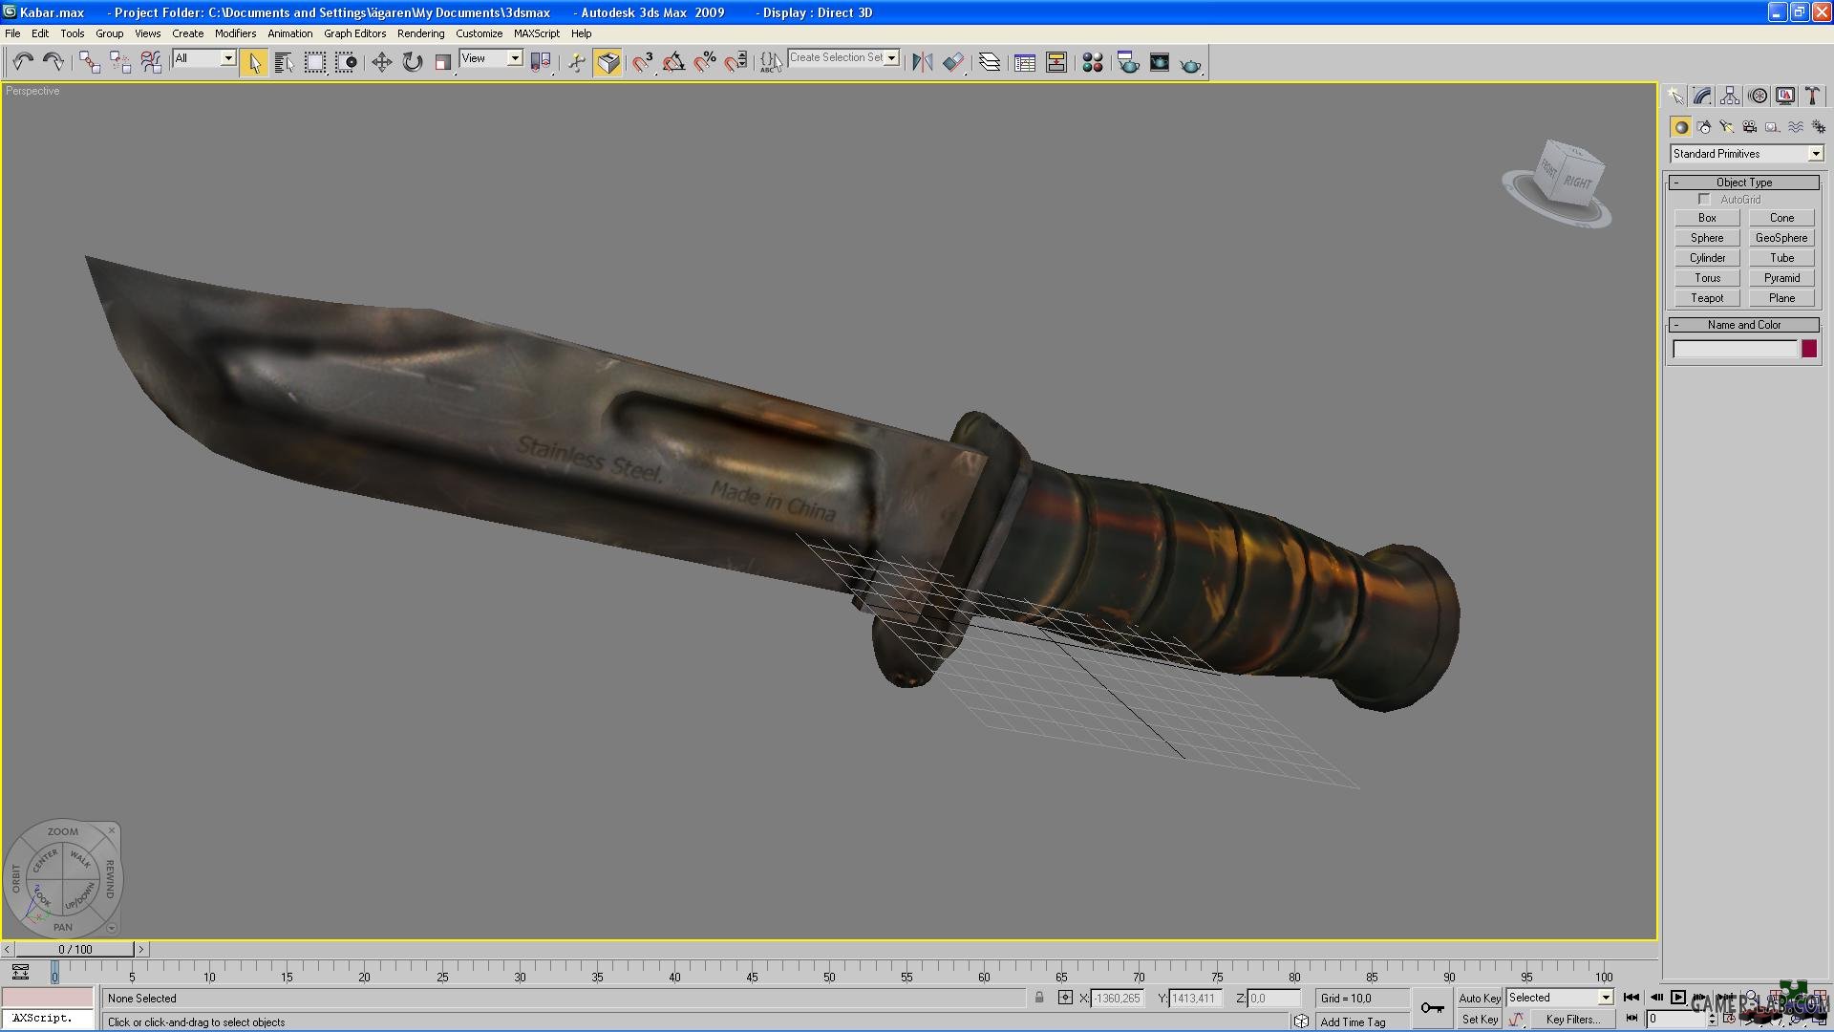Click the Box primitive button

pyautogui.click(x=1707, y=218)
